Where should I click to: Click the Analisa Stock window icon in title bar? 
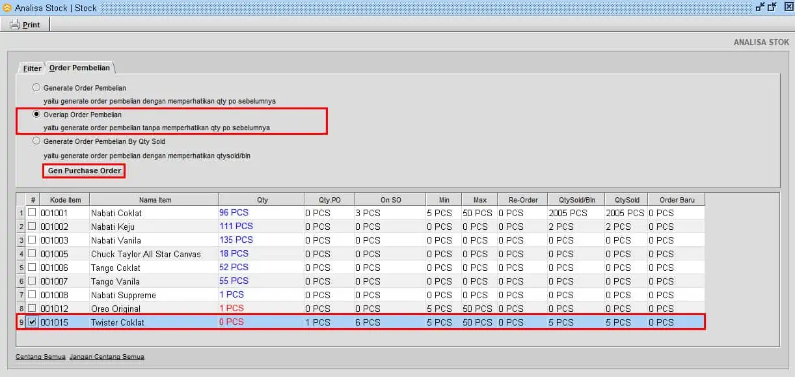point(7,8)
